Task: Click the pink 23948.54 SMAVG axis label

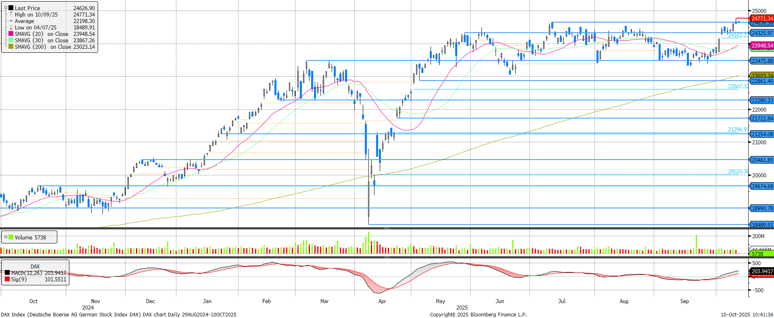Action: pos(761,46)
